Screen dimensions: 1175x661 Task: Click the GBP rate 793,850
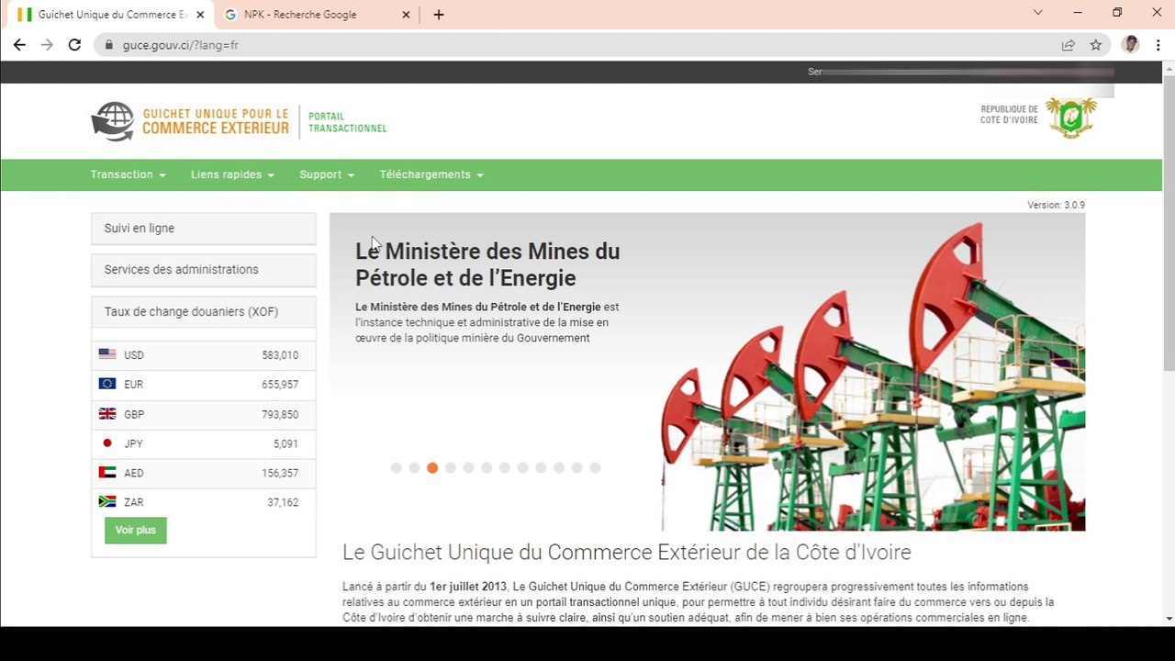pyautogui.click(x=280, y=414)
